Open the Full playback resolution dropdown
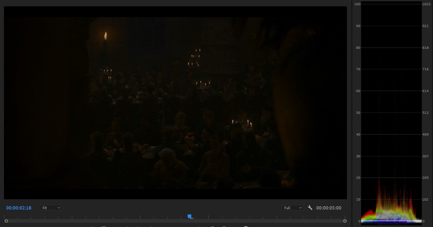Screen dimensions: 433x227 tap(293, 208)
